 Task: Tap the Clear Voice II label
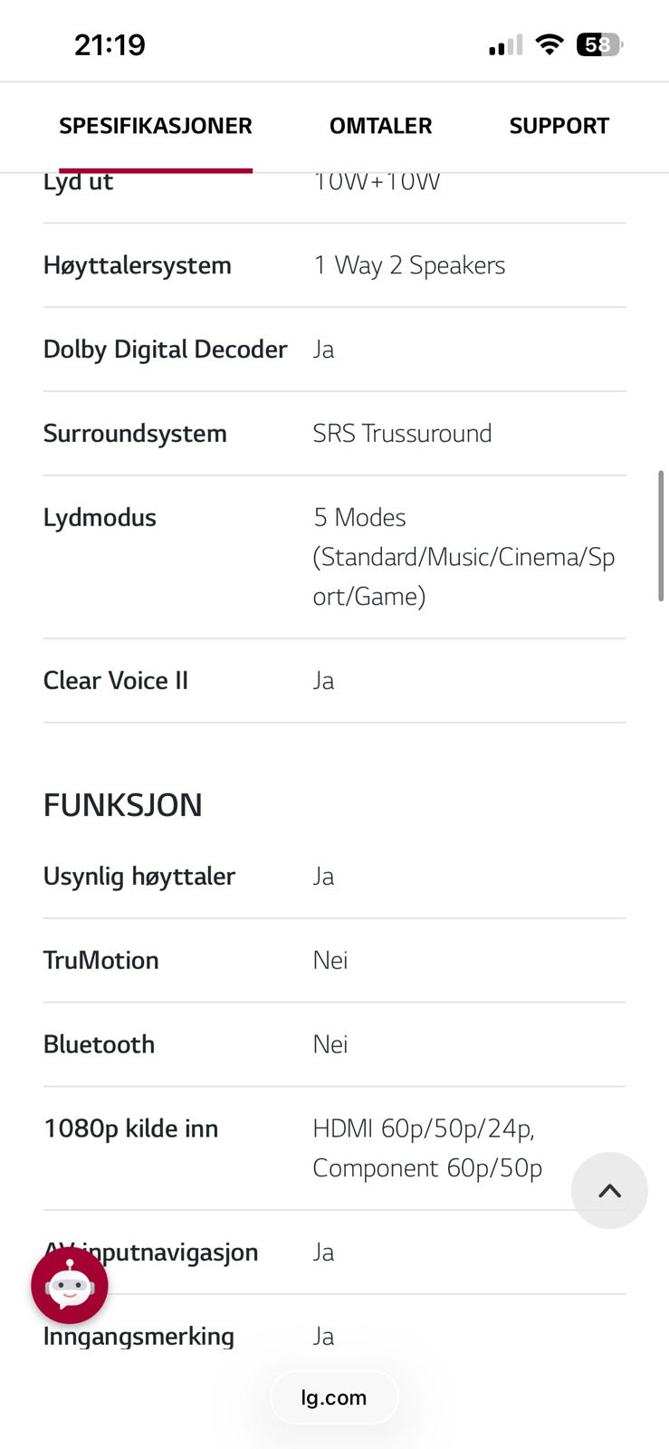point(116,681)
